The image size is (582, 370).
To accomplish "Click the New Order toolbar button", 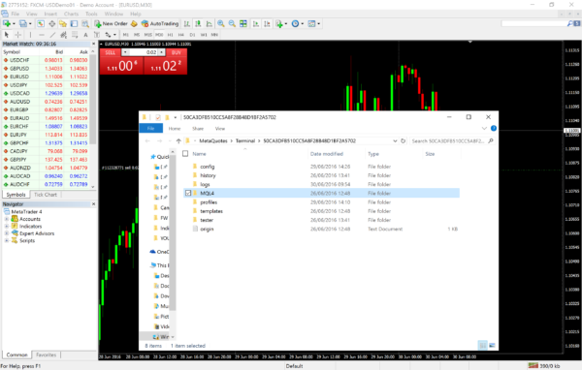I will tap(111, 23).
